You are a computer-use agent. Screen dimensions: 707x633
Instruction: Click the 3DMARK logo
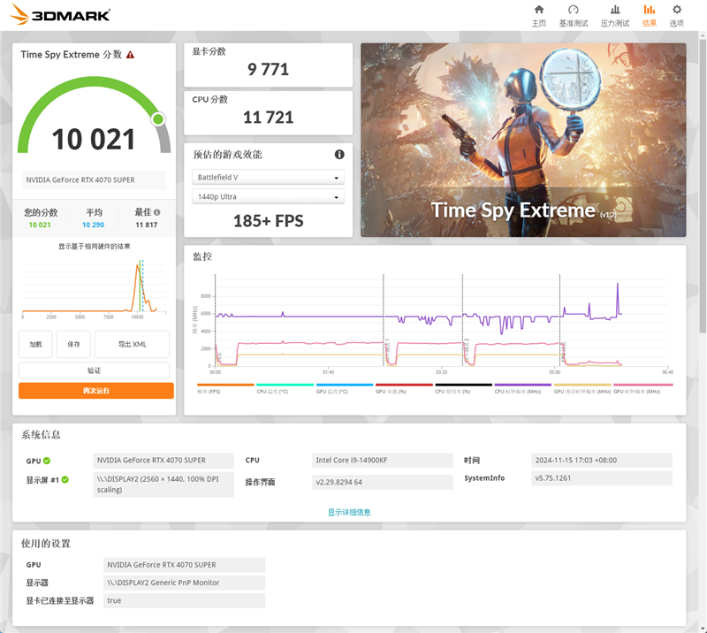pos(57,14)
